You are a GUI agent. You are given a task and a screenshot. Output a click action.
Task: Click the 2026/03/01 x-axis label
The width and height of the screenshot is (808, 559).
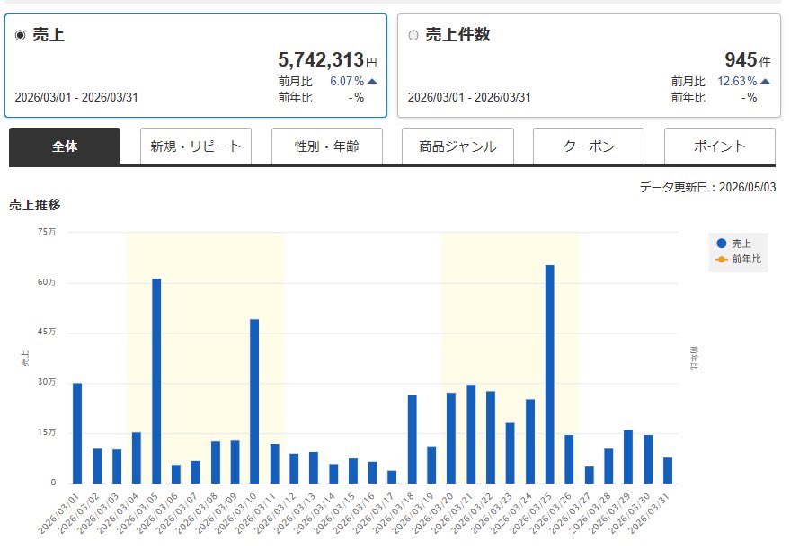tap(58, 513)
